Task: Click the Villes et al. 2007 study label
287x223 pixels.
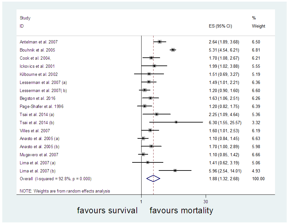Action: (x=35, y=130)
